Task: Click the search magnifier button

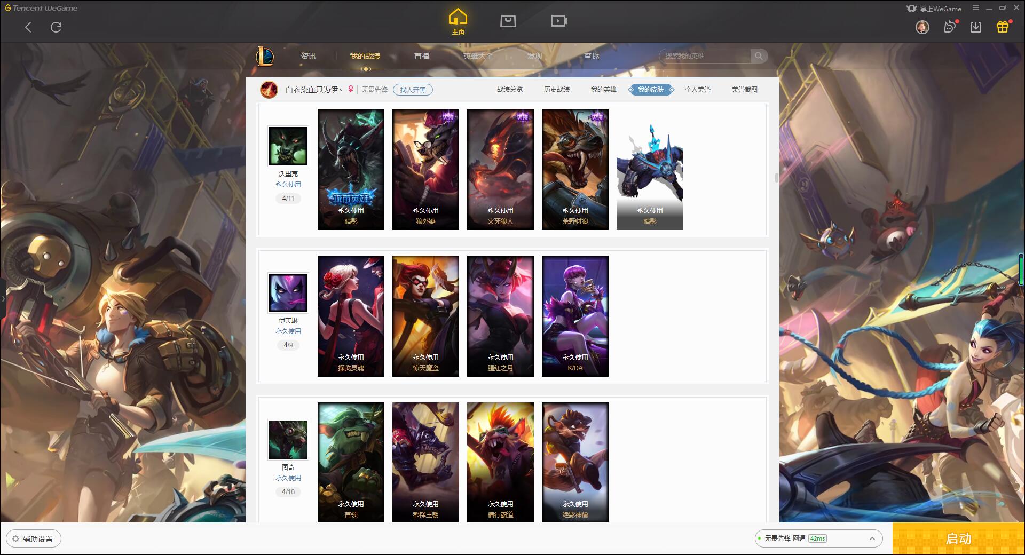Action: pyautogui.click(x=759, y=56)
